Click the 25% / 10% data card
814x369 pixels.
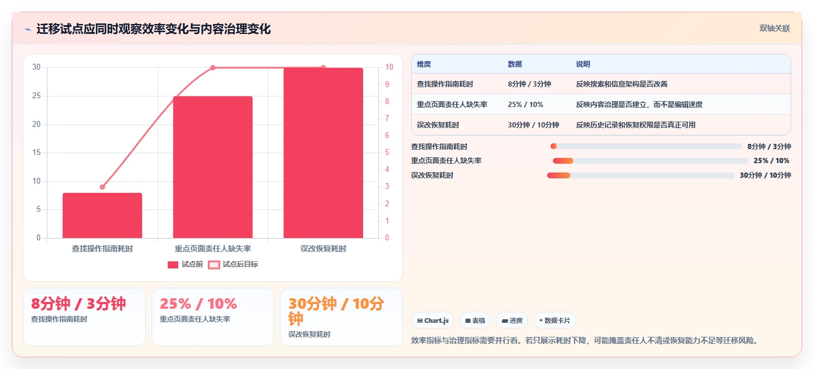tap(213, 317)
